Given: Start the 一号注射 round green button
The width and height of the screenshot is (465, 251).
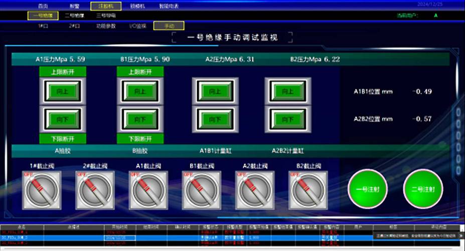Looking at the screenshot, I should pyautogui.click(x=367, y=189).
